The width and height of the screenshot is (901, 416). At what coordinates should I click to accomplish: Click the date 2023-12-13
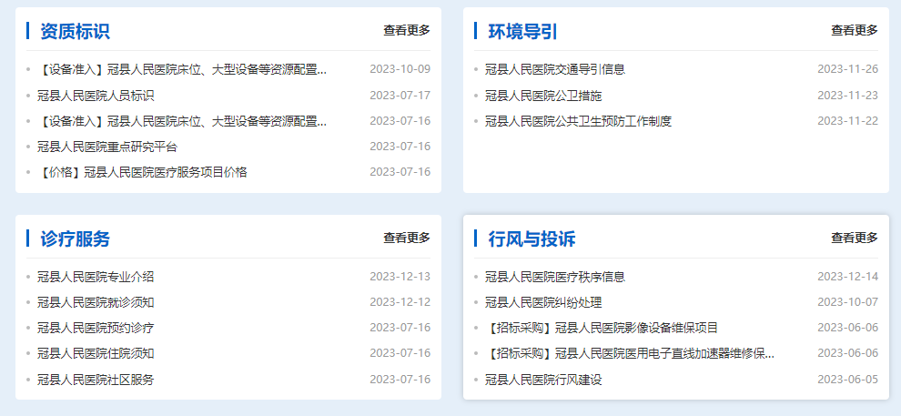coord(400,277)
